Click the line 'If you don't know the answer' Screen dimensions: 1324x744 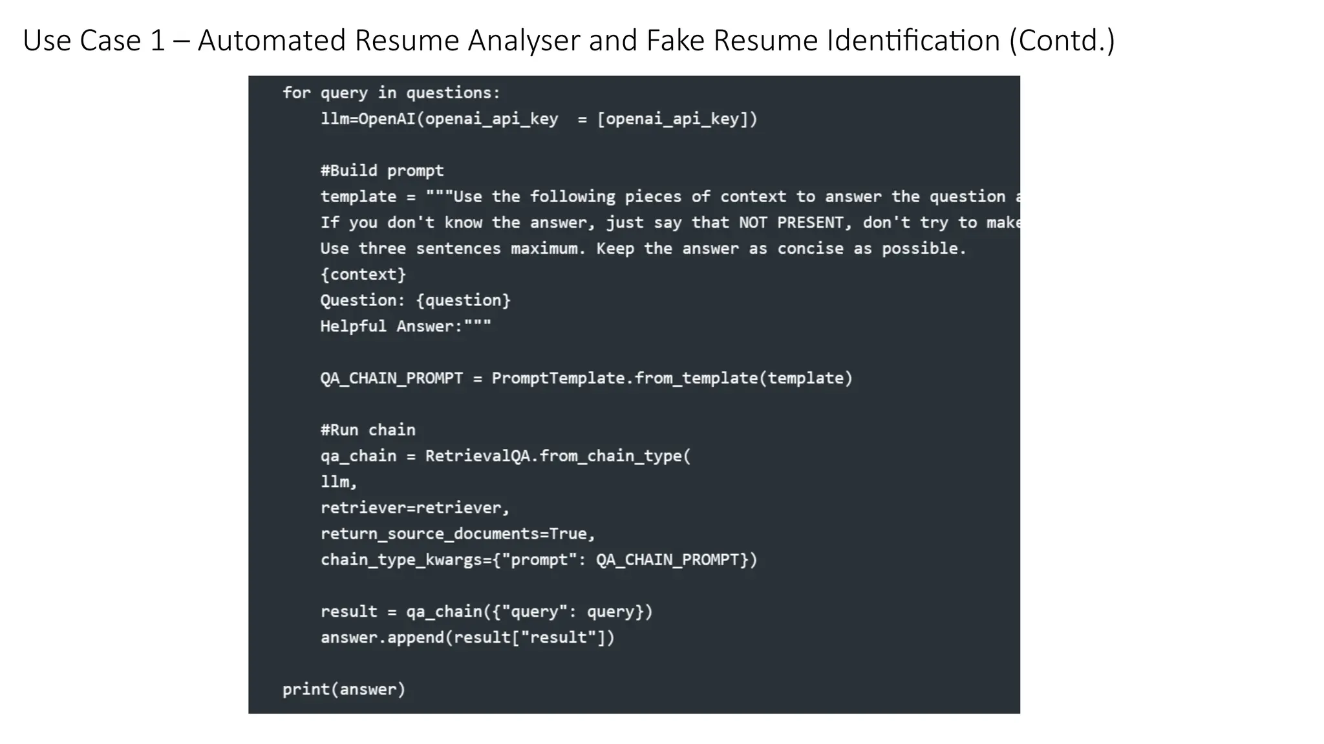[x=670, y=223]
